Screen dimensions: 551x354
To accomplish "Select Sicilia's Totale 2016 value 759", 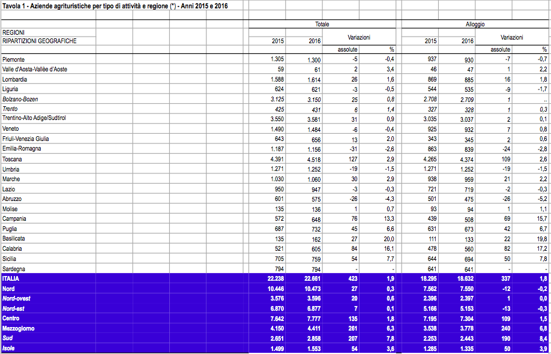I will pos(316,259).
